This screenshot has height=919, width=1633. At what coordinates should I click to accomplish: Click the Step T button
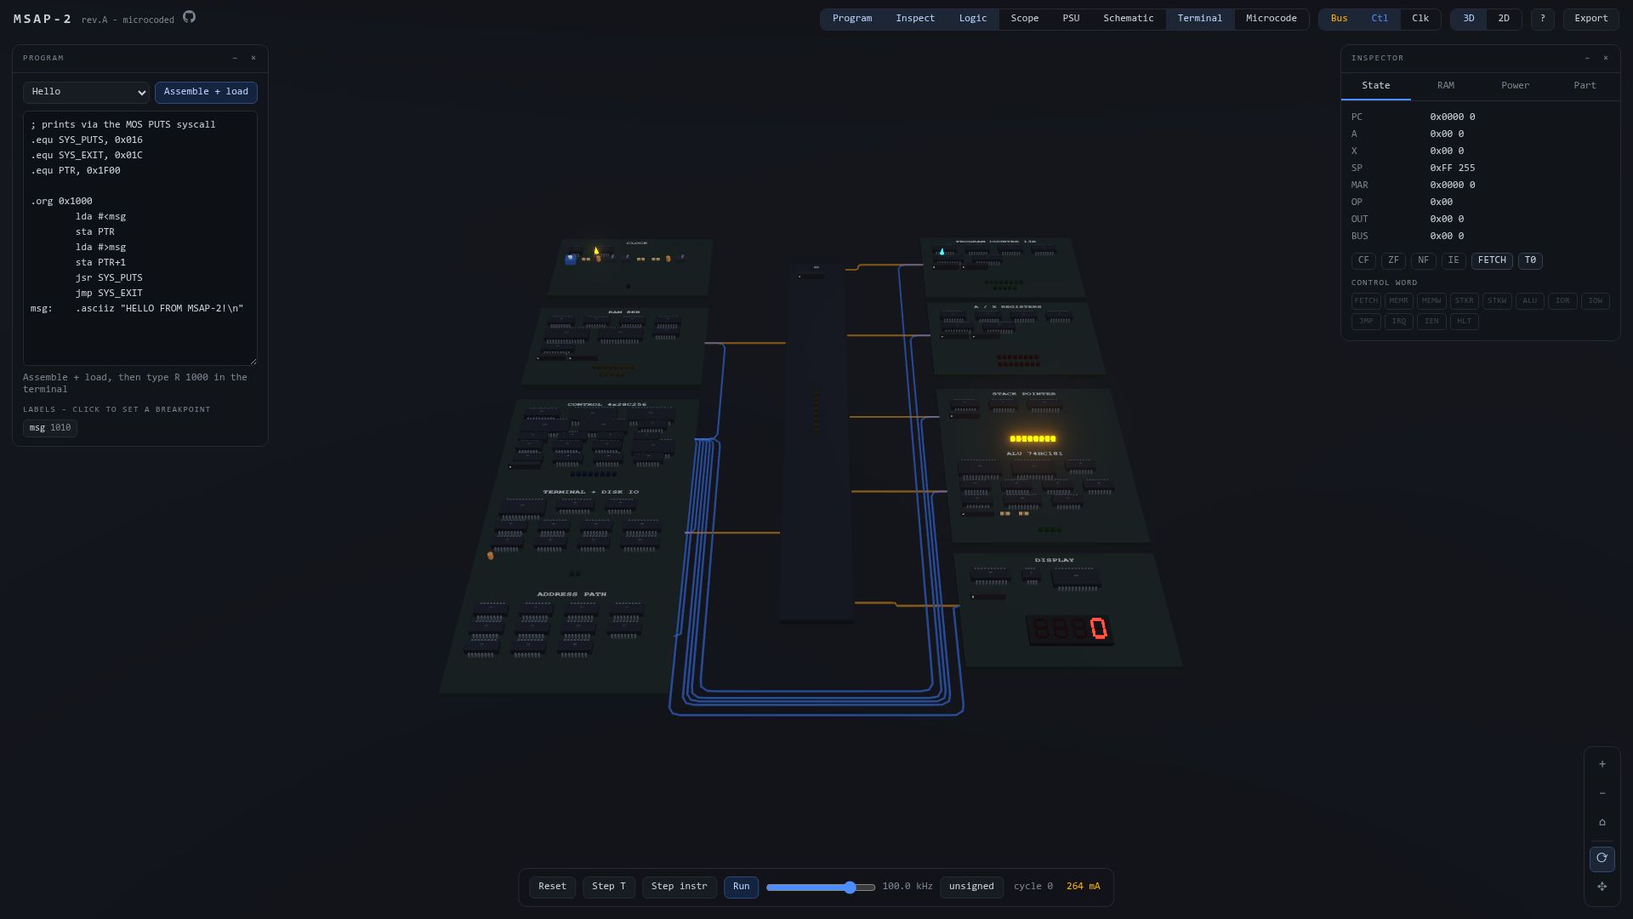(609, 887)
